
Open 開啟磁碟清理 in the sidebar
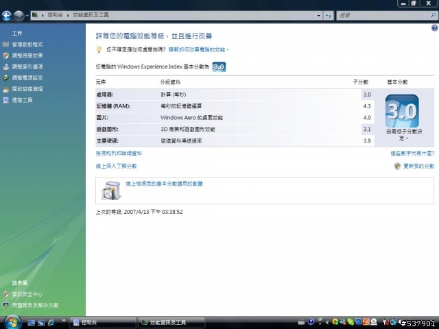click(x=27, y=89)
